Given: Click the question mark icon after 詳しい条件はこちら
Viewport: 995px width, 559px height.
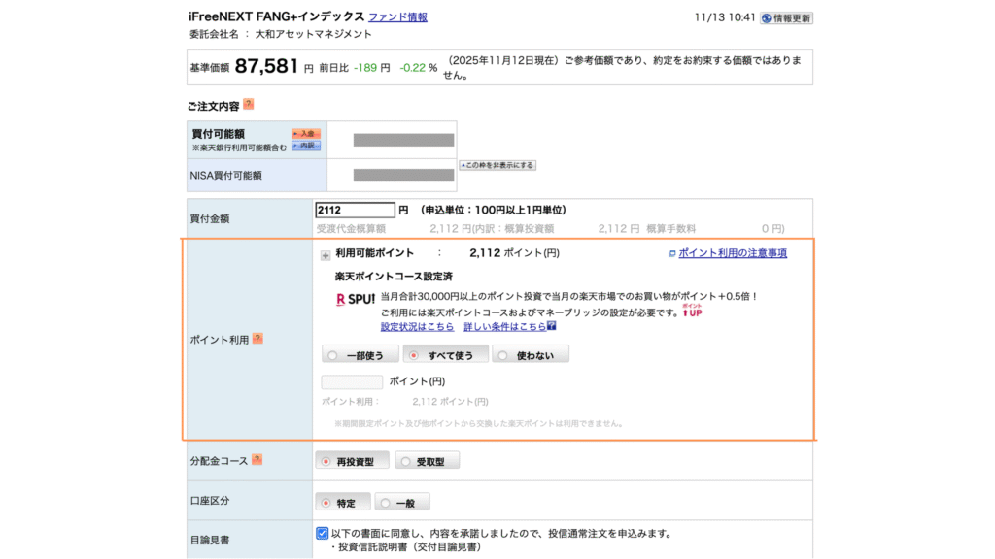Looking at the screenshot, I should click(x=551, y=327).
